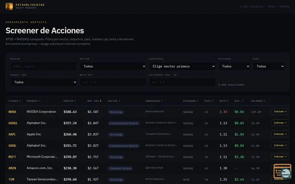Sort table by Div. column

(x=239, y=101)
